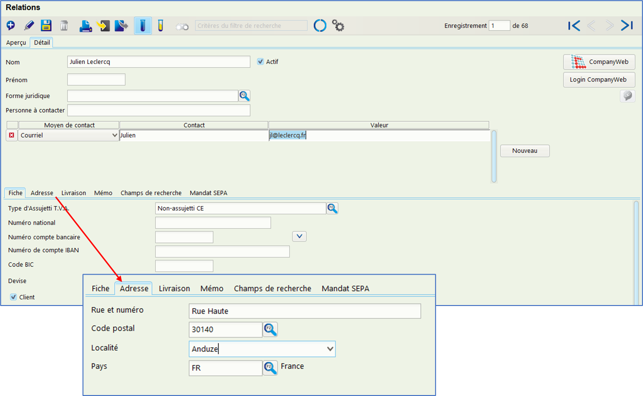Click the Code postal field showing 30140
The height and width of the screenshot is (396, 643).
pyautogui.click(x=225, y=330)
